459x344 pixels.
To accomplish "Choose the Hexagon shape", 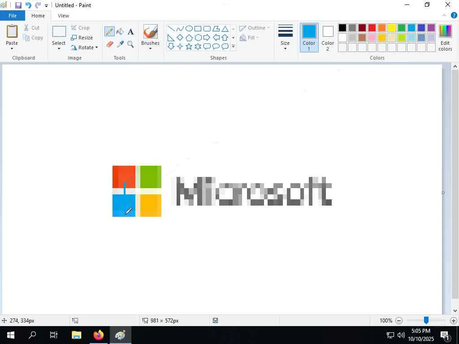I will (x=198, y=38).
